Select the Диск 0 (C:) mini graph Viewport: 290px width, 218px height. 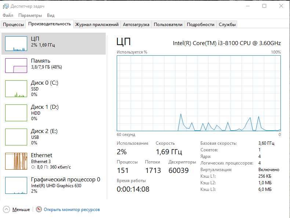(16, 89)
